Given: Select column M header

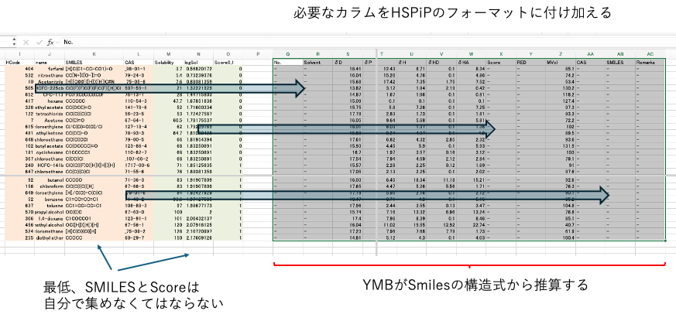Looking at the screenshot, I should [168, 53].
